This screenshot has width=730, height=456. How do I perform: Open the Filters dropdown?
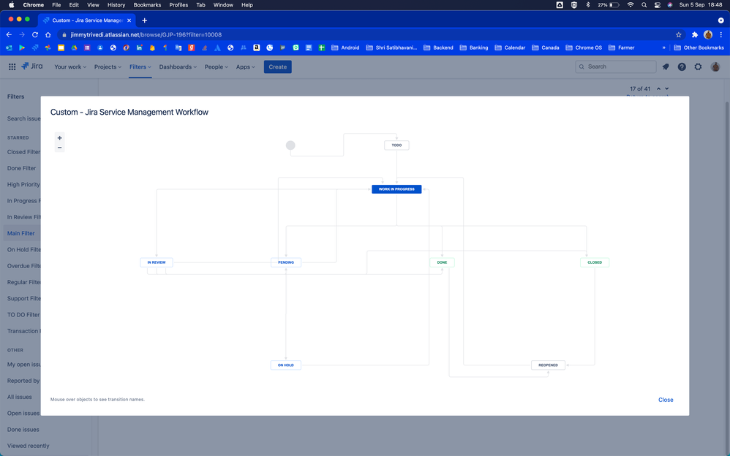point(139,66)
